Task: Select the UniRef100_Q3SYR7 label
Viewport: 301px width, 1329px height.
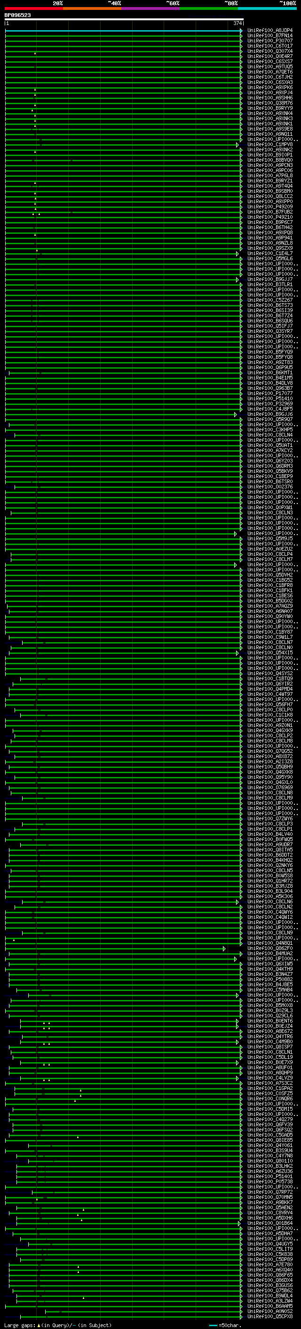Action: pos(270,331)
